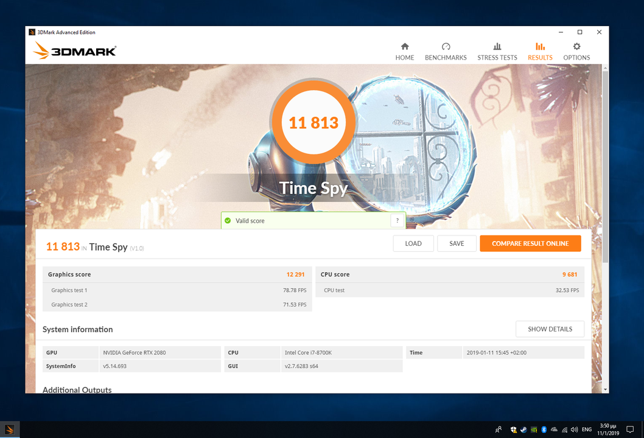Click the GUI version v2.7.6283 s64
Screen dimensions: 644x438
point(301,366)
